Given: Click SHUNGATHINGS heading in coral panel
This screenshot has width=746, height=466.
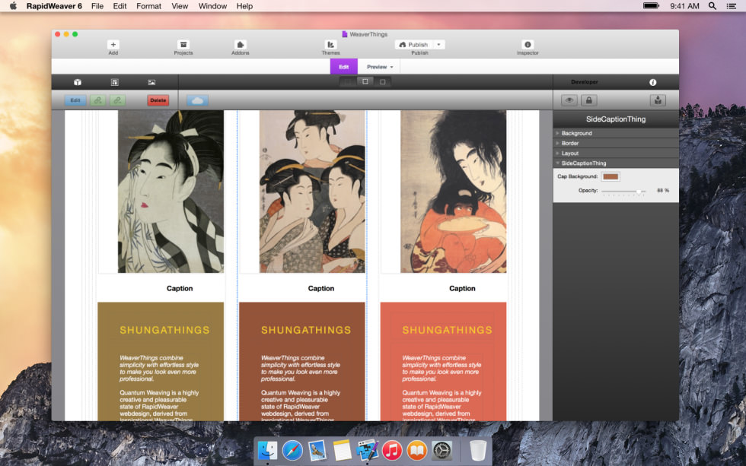Looking at the screenshot, I should coord(448,330).
